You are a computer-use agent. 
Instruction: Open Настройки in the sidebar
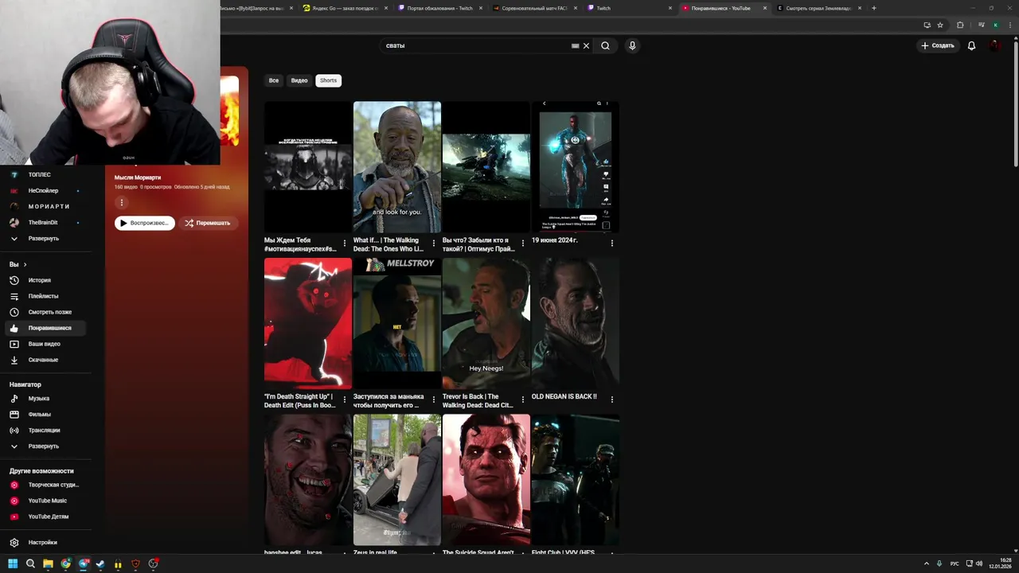45,542
